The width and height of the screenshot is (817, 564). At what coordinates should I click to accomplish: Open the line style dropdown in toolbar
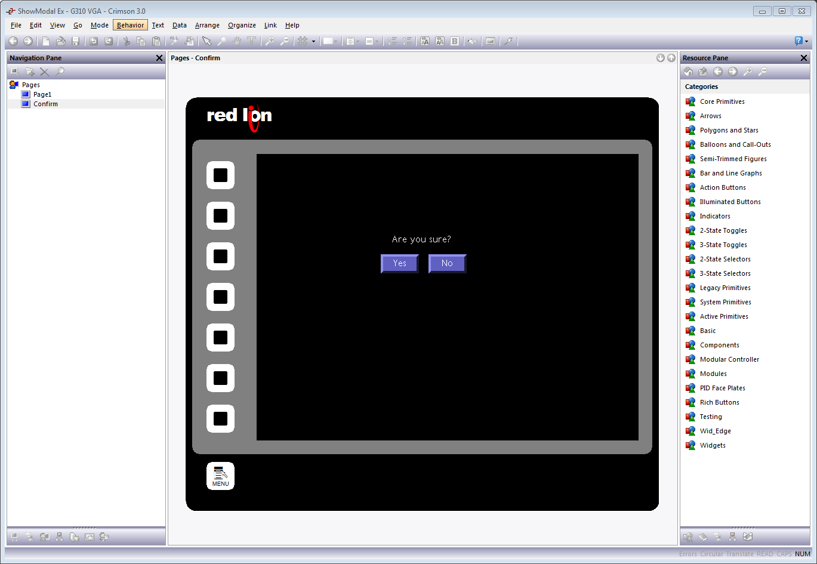coord(372,41)
